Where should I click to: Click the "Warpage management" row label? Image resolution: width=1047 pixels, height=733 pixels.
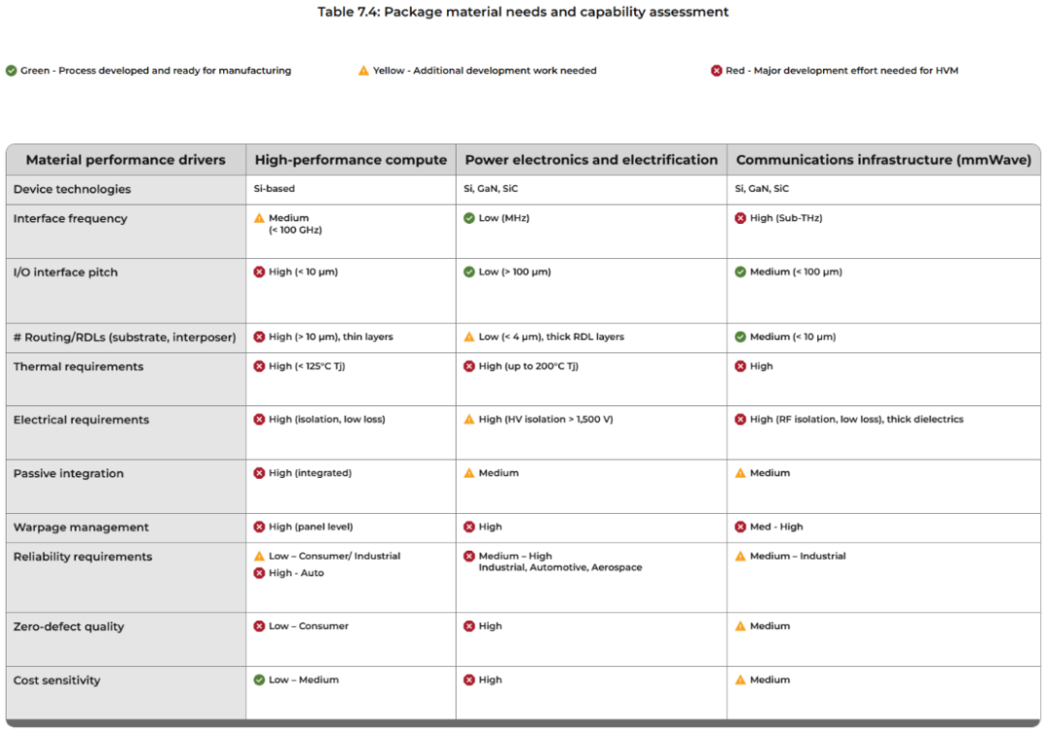click(x=81, y=527)
